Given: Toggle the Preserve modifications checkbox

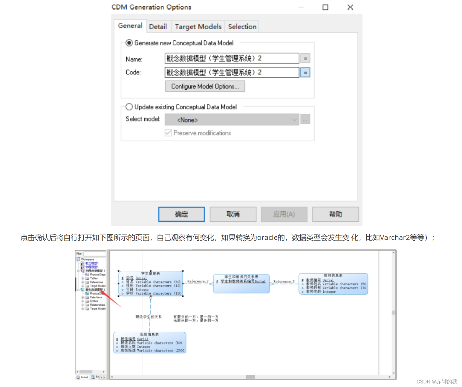Looking at the screenshot, I should pos(168,133).
